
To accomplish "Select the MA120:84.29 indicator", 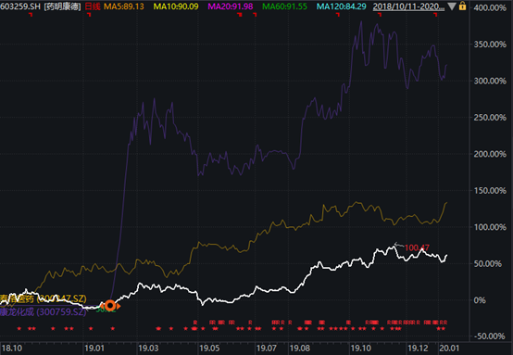I will 342,6.
